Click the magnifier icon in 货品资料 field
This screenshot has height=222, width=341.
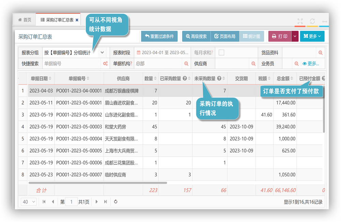pos(321,53)
